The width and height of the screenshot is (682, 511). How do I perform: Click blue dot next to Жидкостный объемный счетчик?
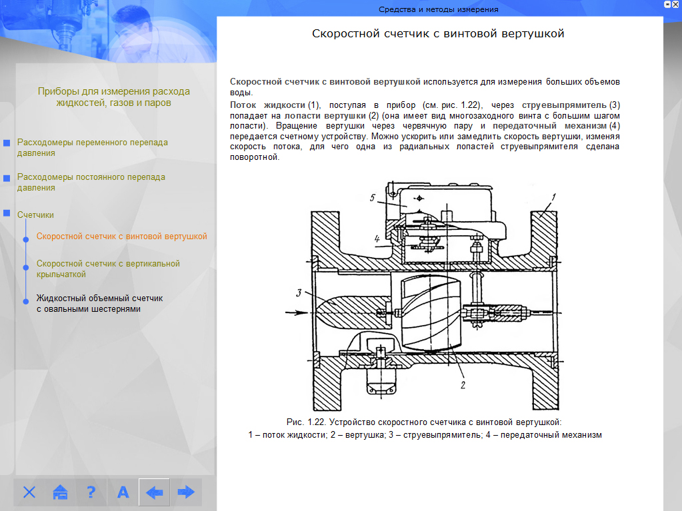point(26,301)
